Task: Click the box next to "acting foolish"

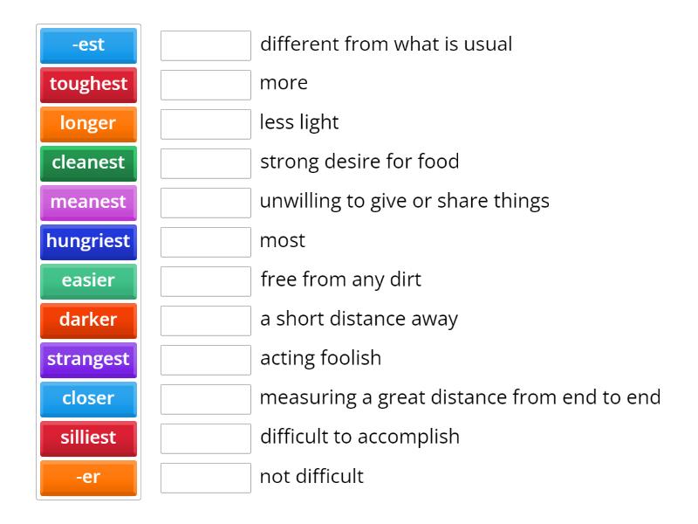Action: click(x=205, y=360)
